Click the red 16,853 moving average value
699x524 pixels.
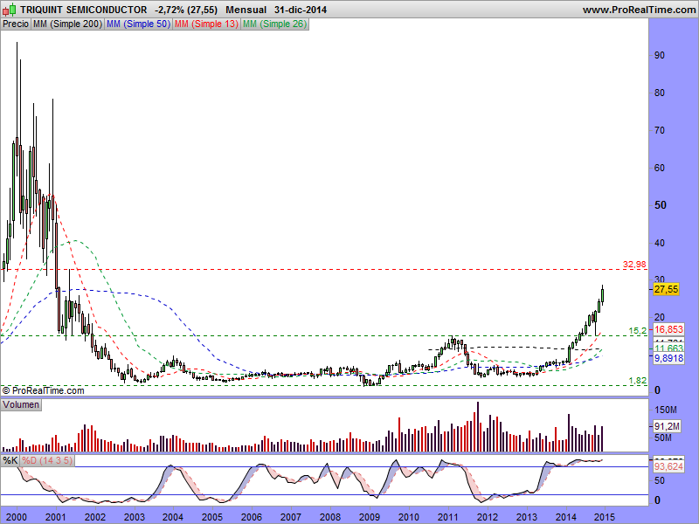(x=668, y=329)
